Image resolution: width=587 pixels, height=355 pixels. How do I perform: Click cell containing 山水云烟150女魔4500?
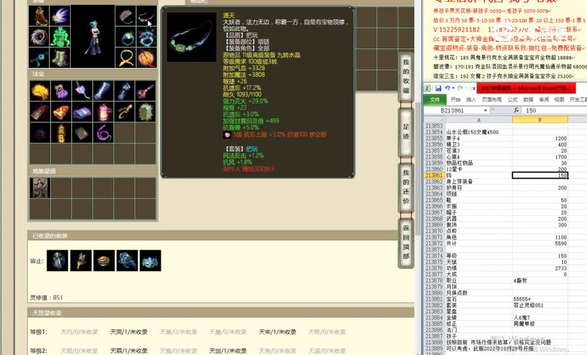[x=479, y=132]
